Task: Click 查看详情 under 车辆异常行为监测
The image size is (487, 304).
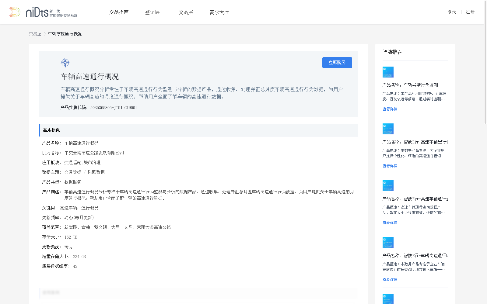Action: pos(390,109)
